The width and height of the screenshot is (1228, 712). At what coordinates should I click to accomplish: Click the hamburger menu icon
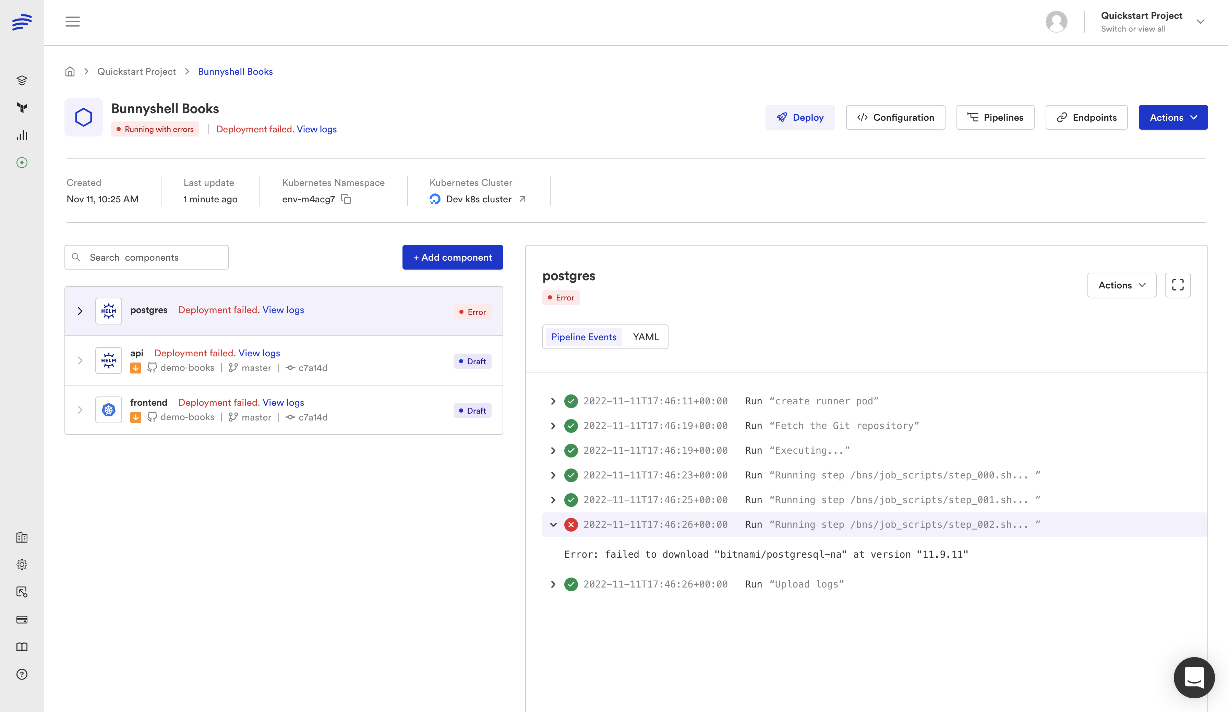[73, 22]
